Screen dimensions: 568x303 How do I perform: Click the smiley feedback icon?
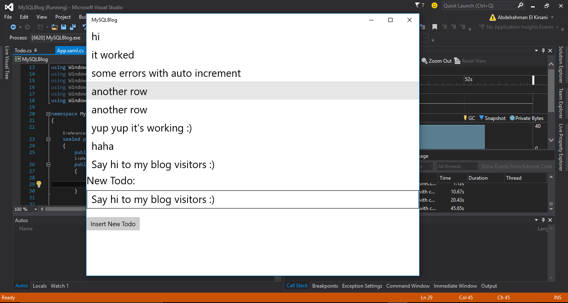coord(435,5)
